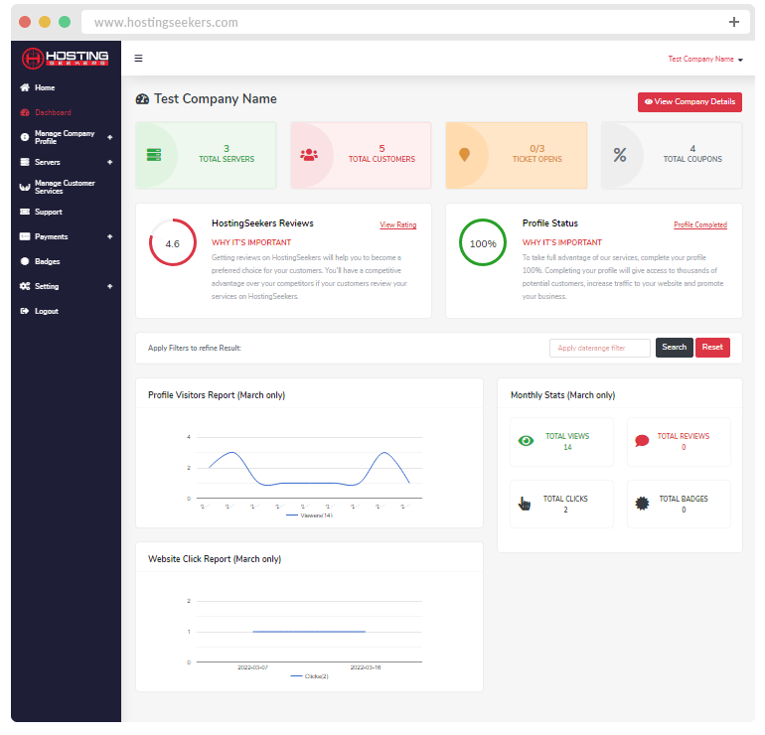Expand the Setting submenu plus
The width and height of the screenshot is (765, 735).
tap(109, 286)
